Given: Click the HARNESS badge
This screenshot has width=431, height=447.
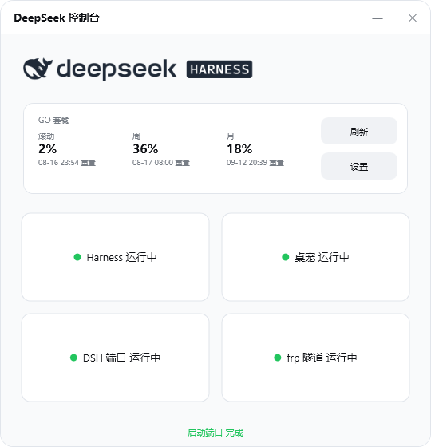Looking at the screenshot, I should click(219, 69).
